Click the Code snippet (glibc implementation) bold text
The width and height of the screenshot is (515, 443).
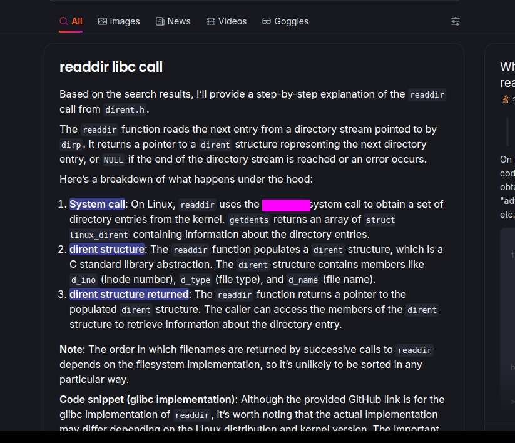tap(147, 399)
